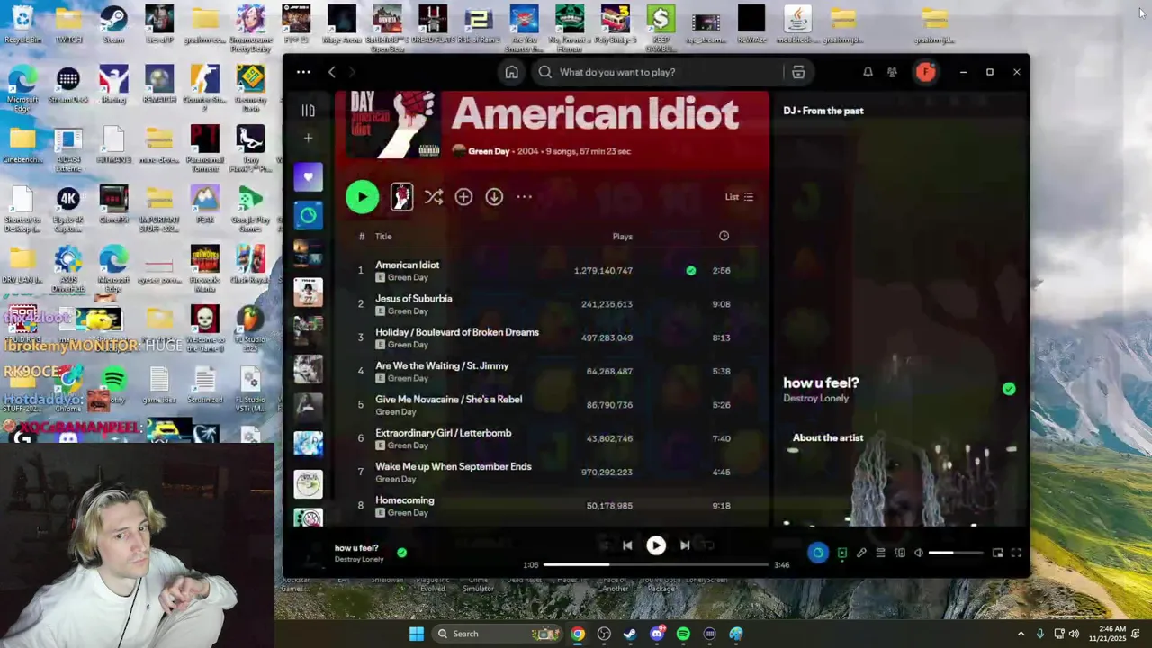
Task: Add American Idiot album to library
Action: coord(463,197)
